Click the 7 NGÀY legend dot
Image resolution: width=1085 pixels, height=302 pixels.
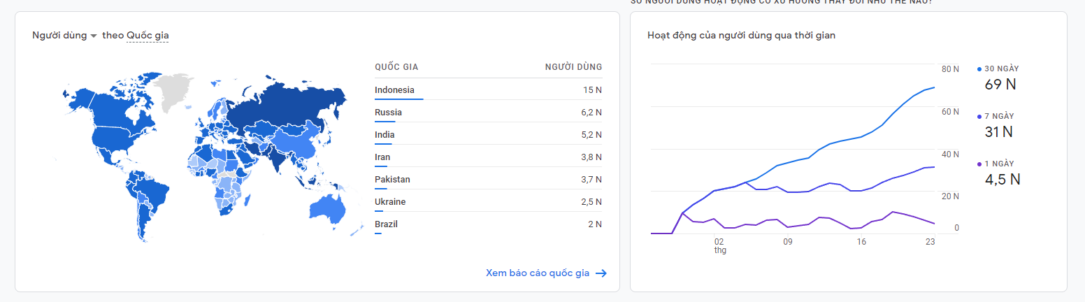point(979,117)
